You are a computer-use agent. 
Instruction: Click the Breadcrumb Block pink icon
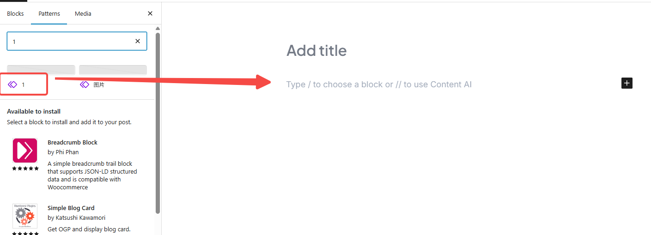[25, 151]
